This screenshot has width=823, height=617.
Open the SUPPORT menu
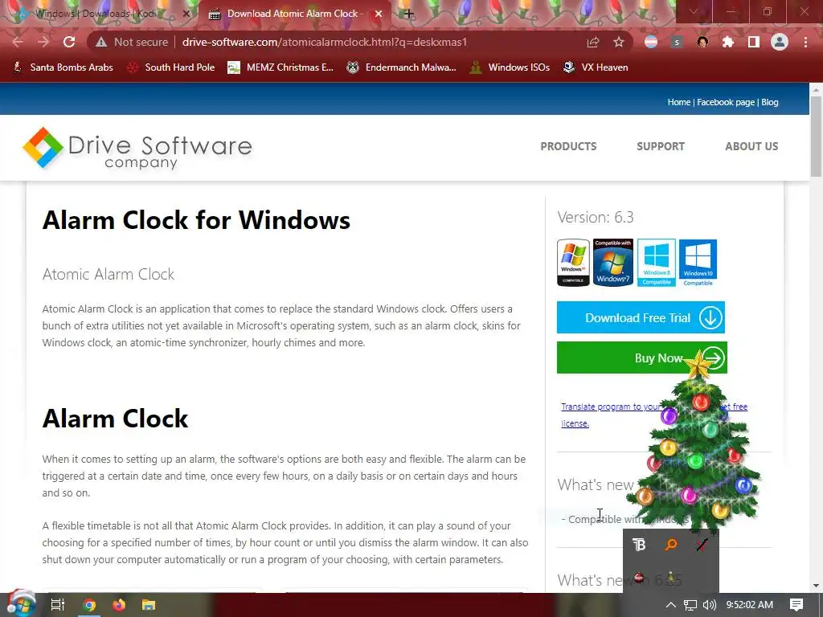[661, 146]
